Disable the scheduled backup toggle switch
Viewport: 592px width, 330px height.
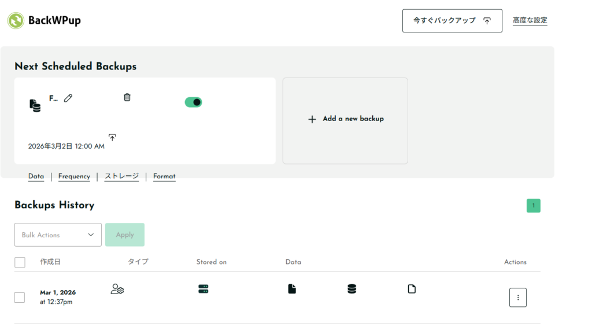click(193, 102)
